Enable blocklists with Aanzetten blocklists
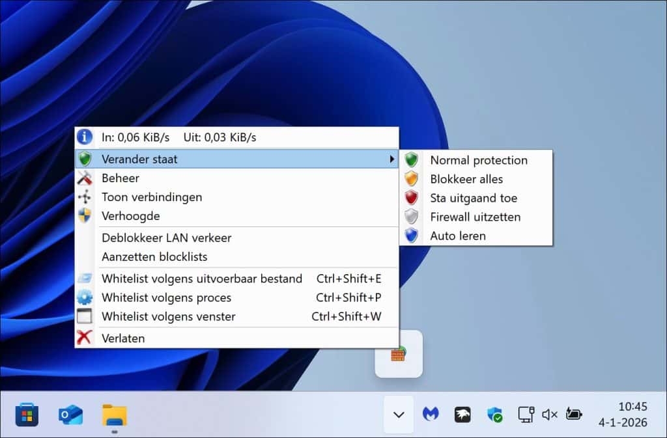The height and width of the screenshot is (438, 667). [x=154, y=256]
